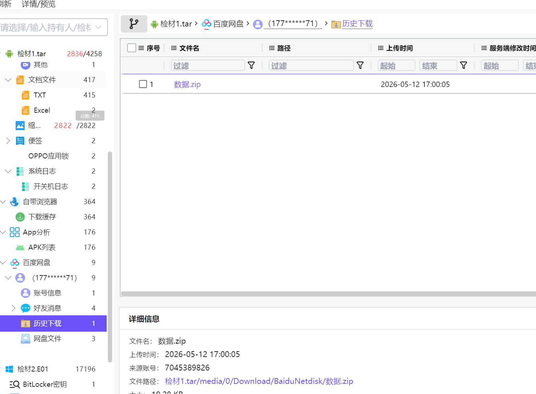Viewport: 536px width, 394px height.
Task: Click the 文件名 column filter funnel icon
Action: point(251,65)
